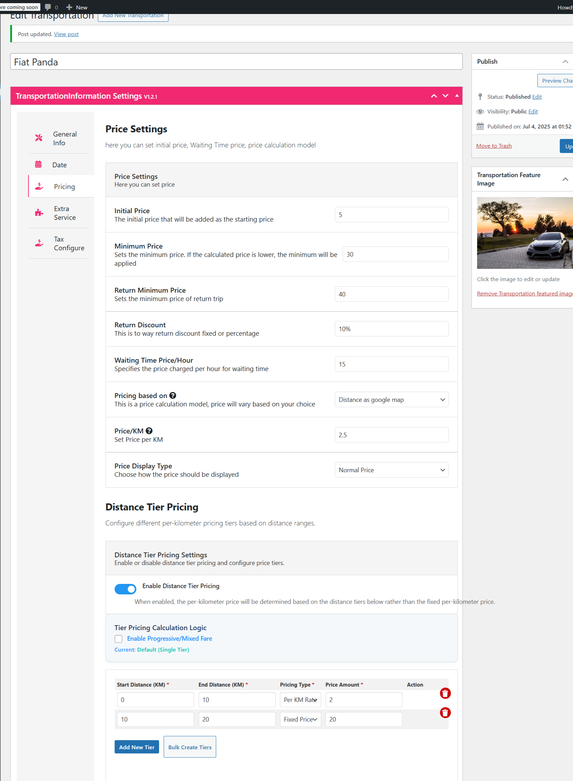Viewport: 573px width, 781px height.
Task: Click the second tier Start Distance field
Action: (x=156, y=719)
